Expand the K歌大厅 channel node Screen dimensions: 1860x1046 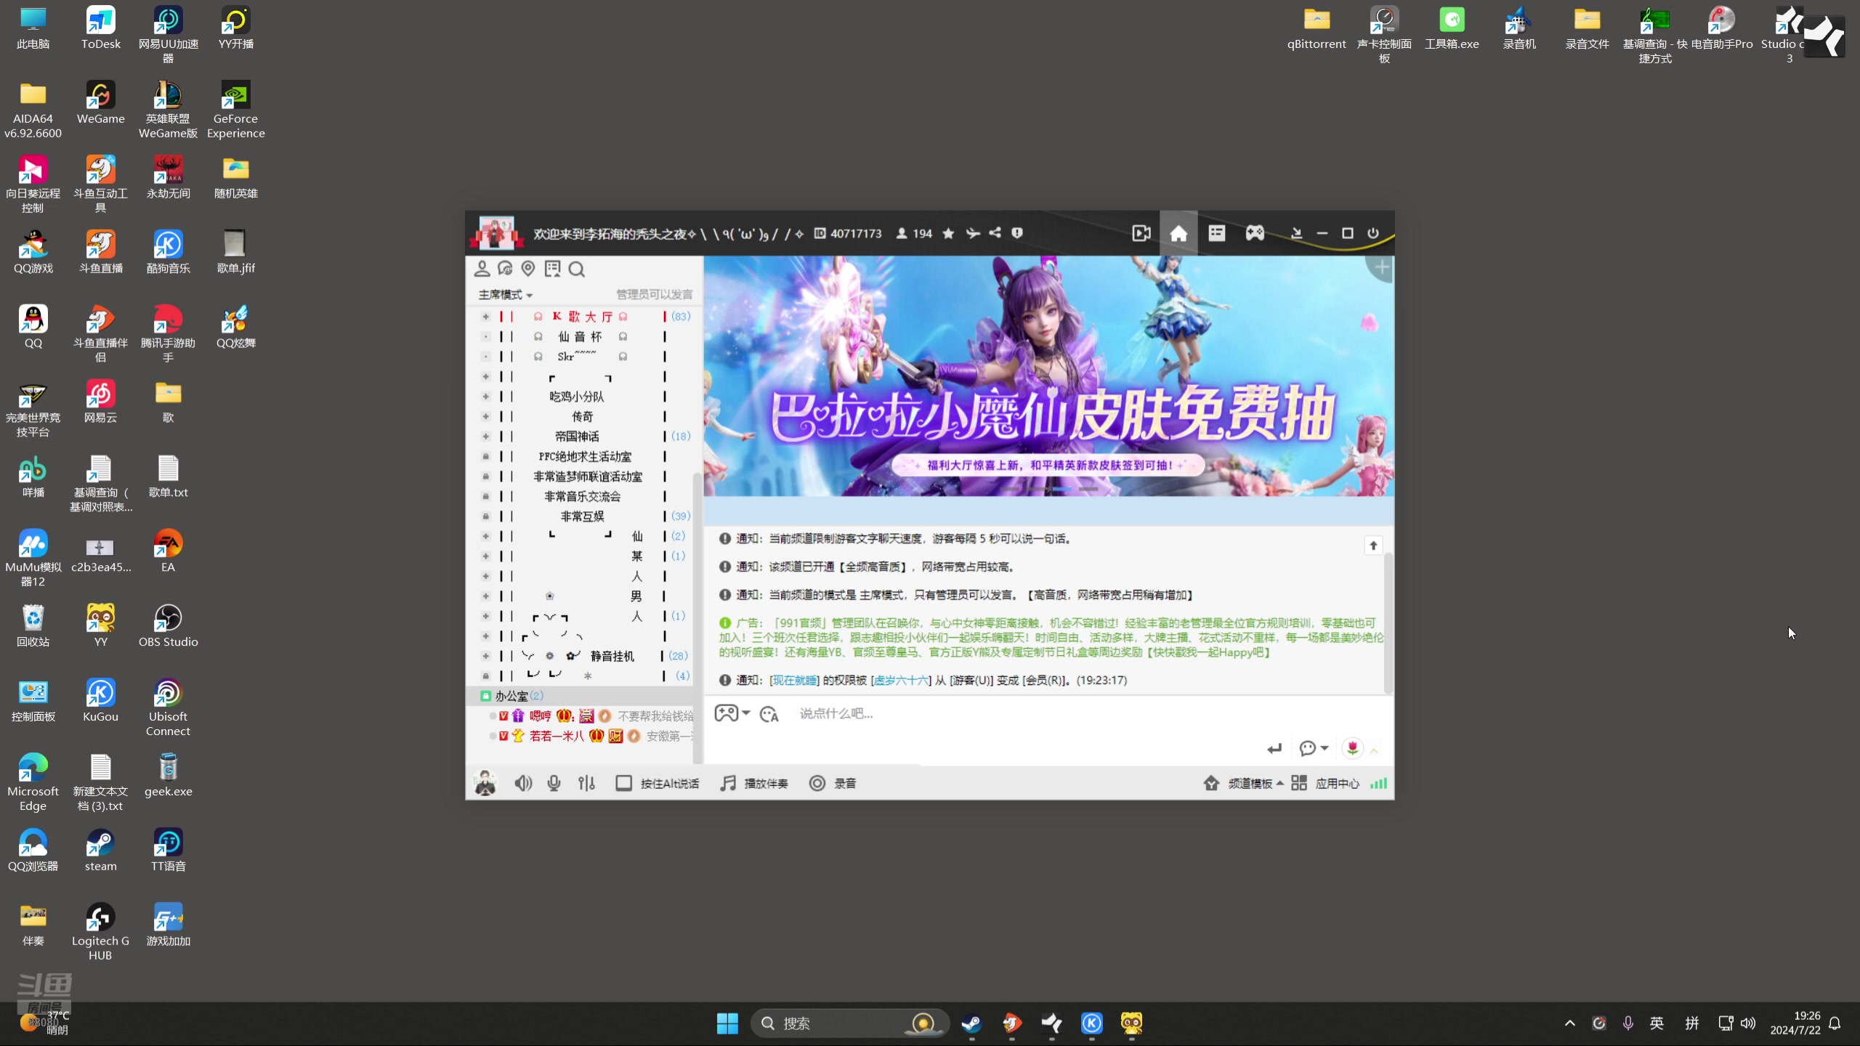[486, 317]
